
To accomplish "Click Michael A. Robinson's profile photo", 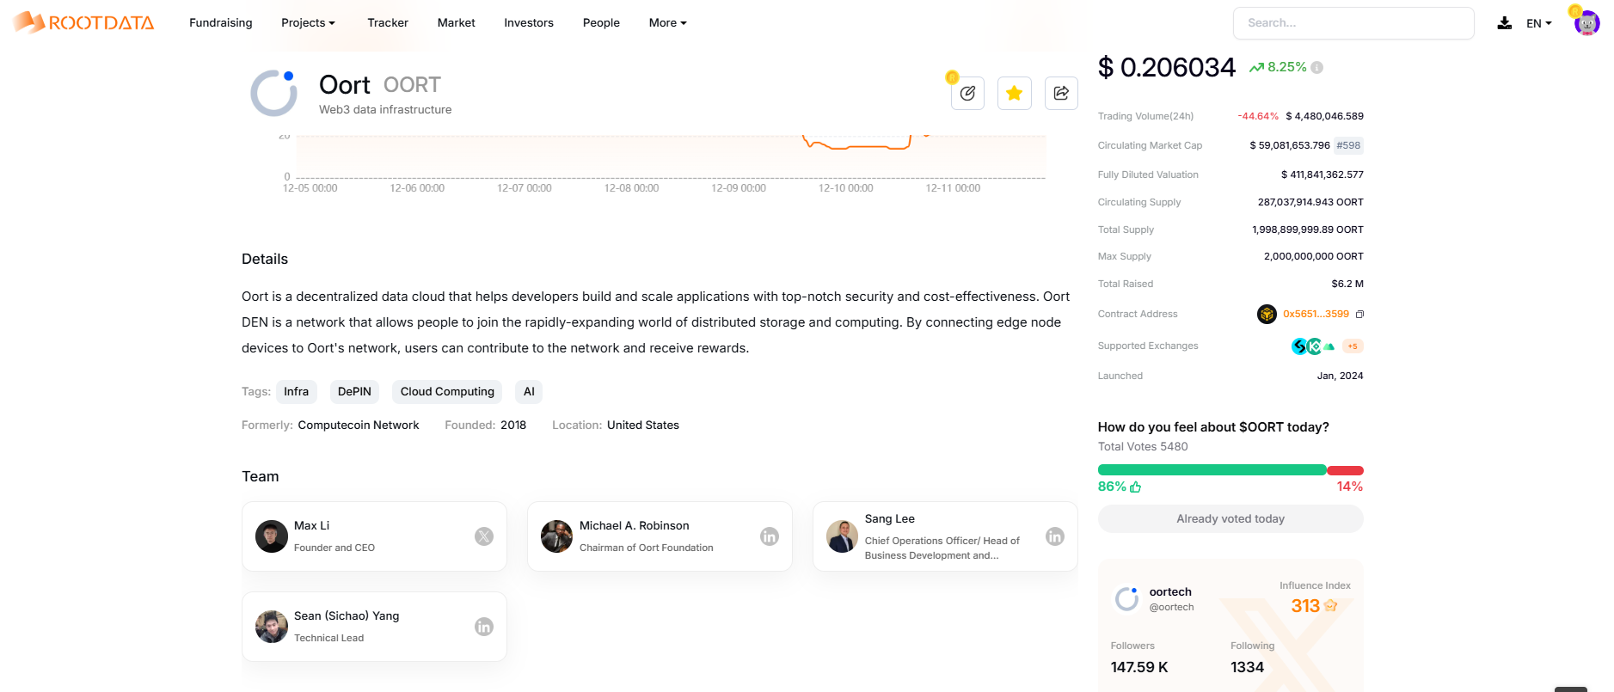I will (x=557, y=536).
